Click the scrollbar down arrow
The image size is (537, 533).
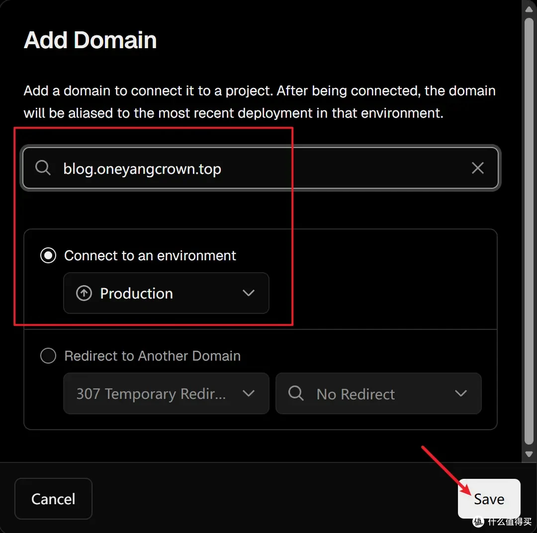click(529, 454)
